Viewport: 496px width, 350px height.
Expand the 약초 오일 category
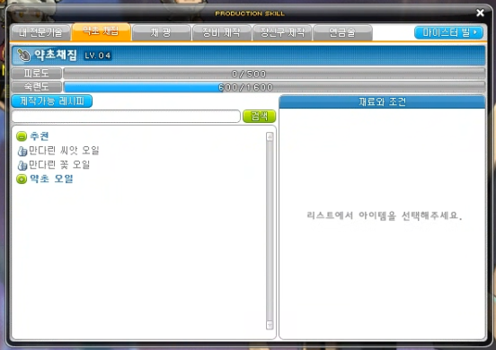point(22,179)
